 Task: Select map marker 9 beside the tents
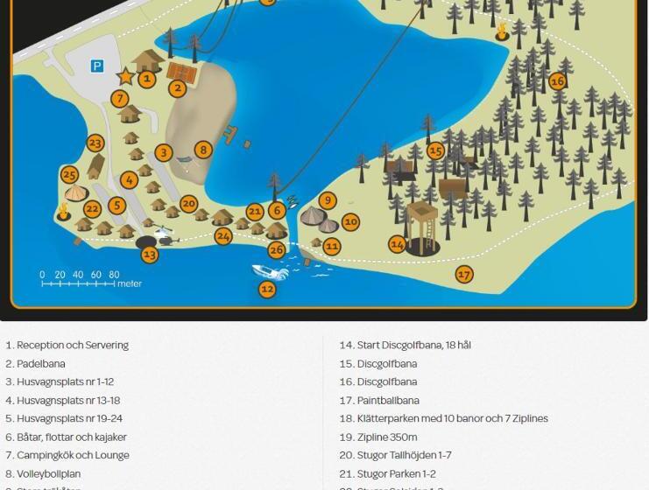coord(328,200)
